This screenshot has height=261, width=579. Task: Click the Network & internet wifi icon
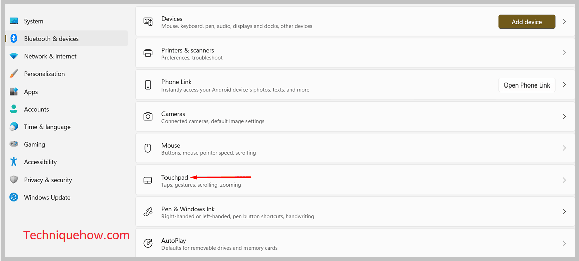pos(14,56)
